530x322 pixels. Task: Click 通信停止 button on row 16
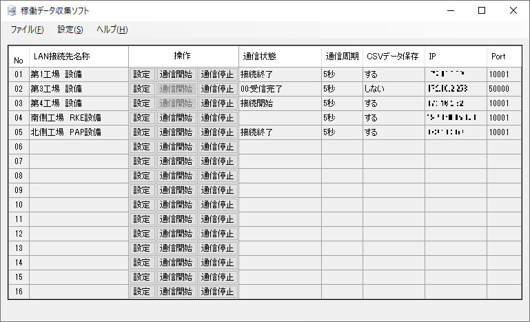(x=218, y=292)
